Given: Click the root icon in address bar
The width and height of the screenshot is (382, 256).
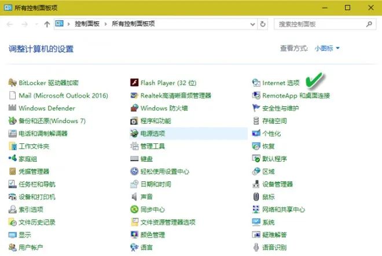Looking at the screenshot, I should click(60, 24).
